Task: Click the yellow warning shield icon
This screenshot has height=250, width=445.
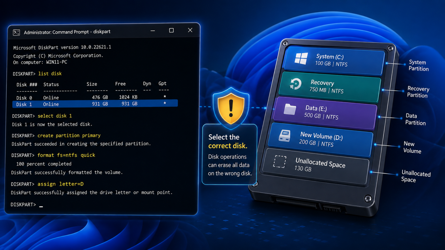Action: (x=231, y=108)
